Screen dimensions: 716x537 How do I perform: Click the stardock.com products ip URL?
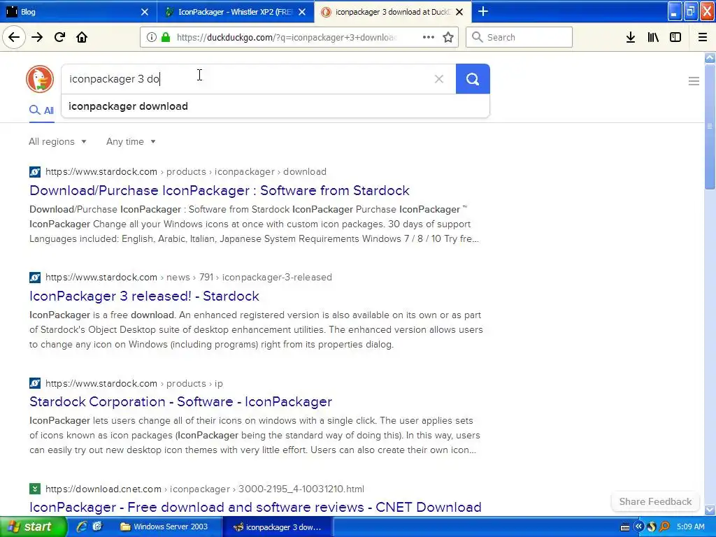(x=134, y=384)
